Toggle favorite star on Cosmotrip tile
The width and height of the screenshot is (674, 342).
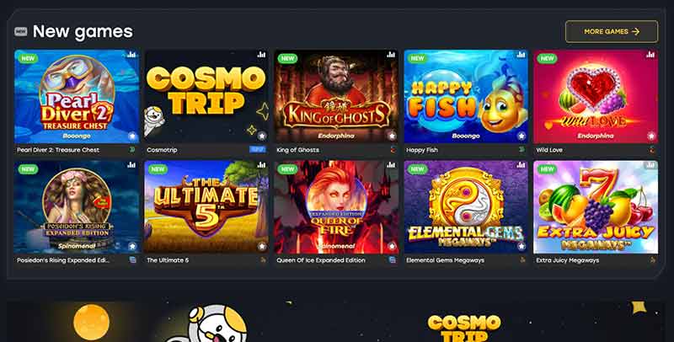pyautogui.click(x=262, y=136)
